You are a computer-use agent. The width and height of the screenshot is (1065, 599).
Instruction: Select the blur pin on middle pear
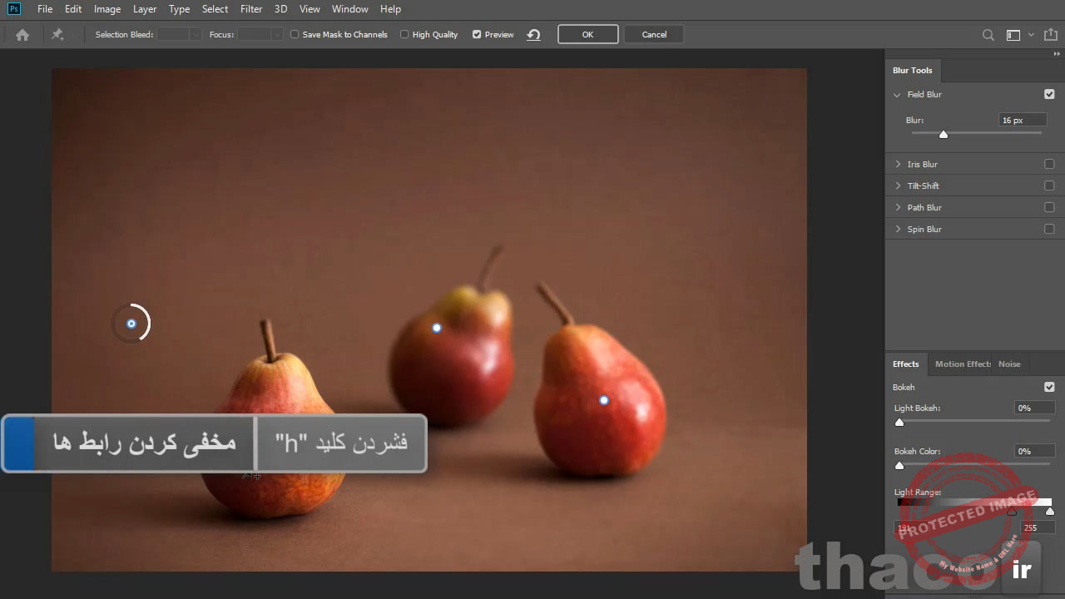point(437,328)
